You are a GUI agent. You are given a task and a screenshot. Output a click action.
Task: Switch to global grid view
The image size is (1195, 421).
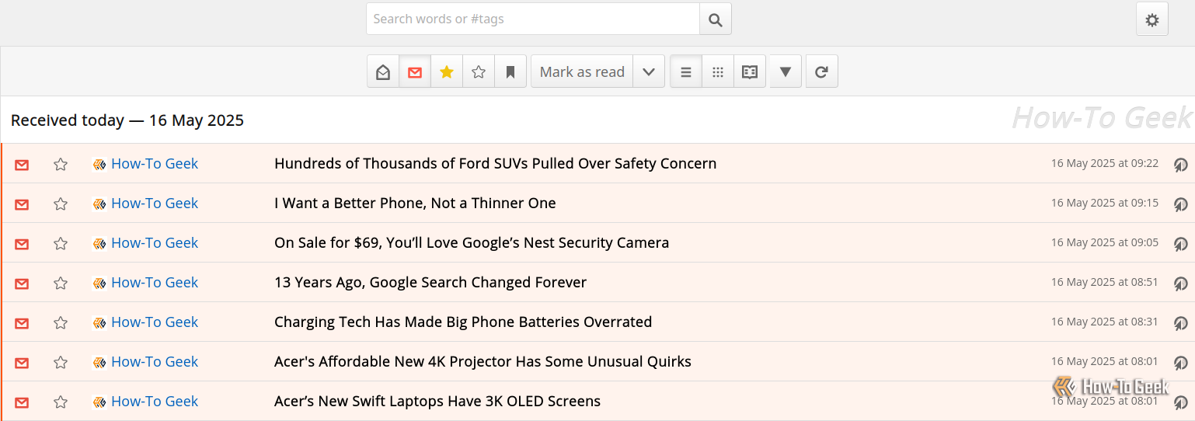(718, 72)
